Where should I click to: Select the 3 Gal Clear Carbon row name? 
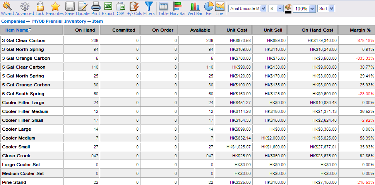pyautogui.click(x=24, y=40)
